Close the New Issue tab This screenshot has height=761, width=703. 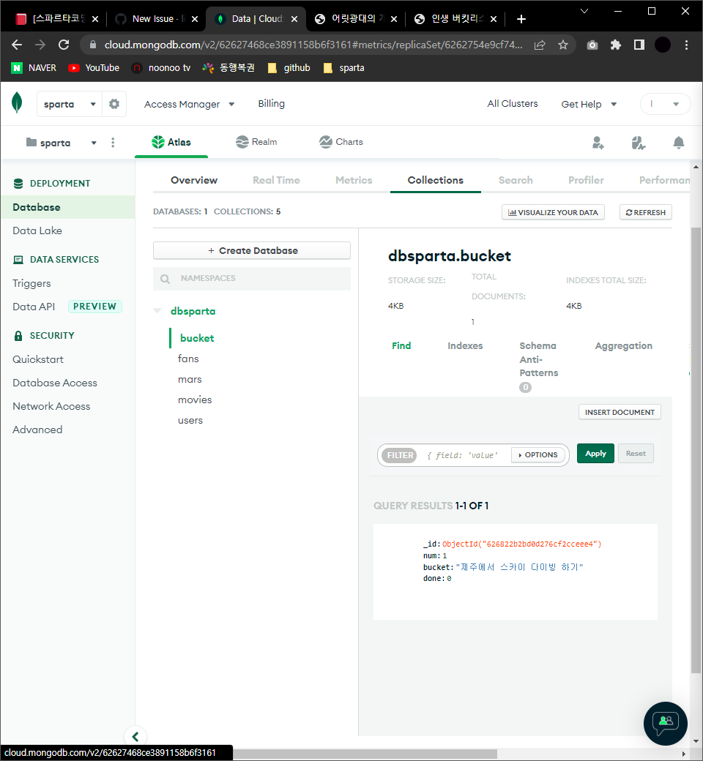coord(195,19)
